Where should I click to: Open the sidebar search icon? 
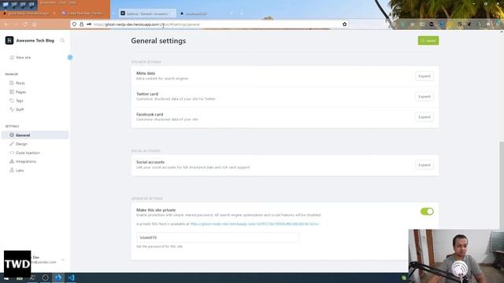[62, 40]
